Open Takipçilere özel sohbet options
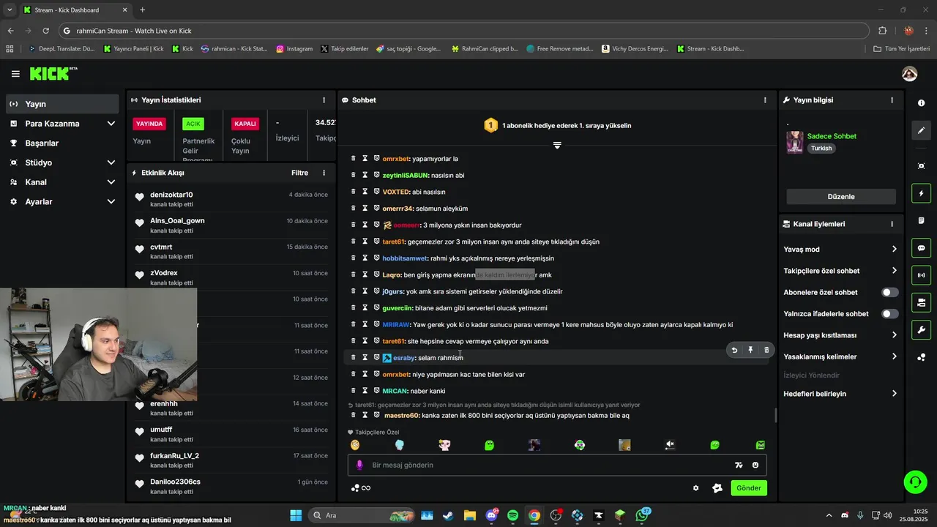 click(840, 271)
